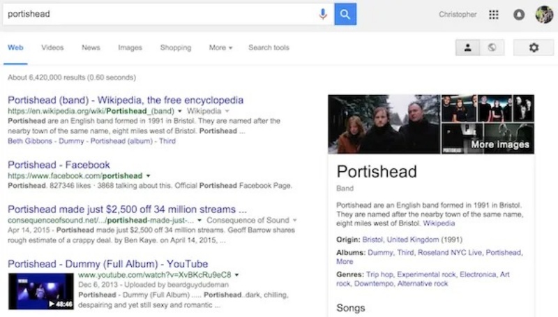Click More under Albums
Screen dimensions: 558x317
click(x=345, y=261)
